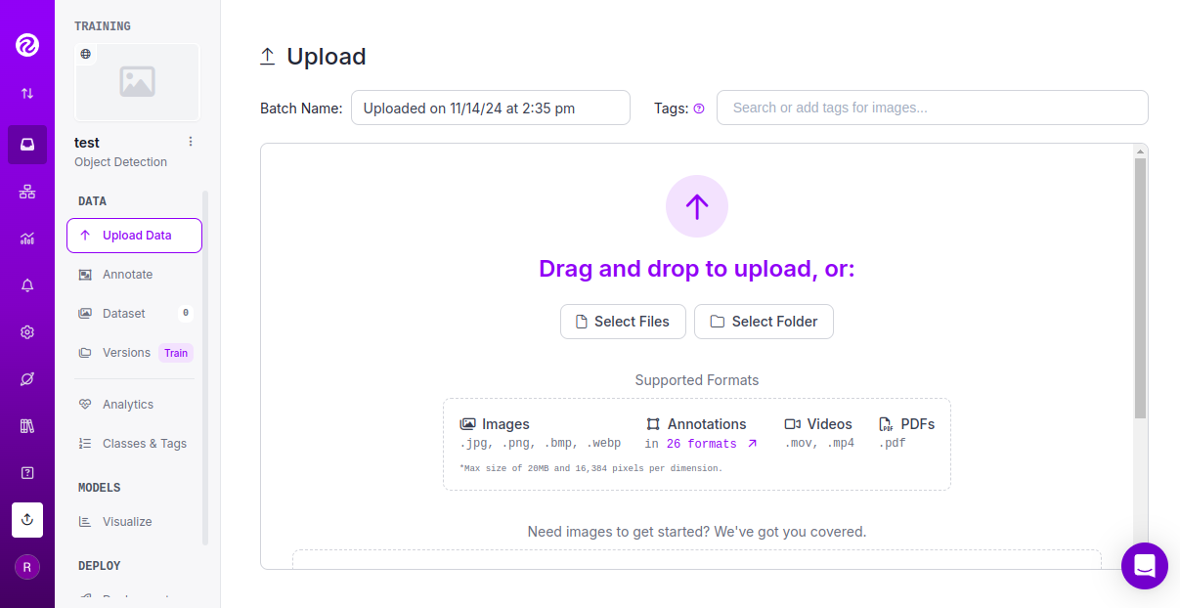The image size is (1180, 608).
Task: Click the Batch Name input field
Action: 490,108
